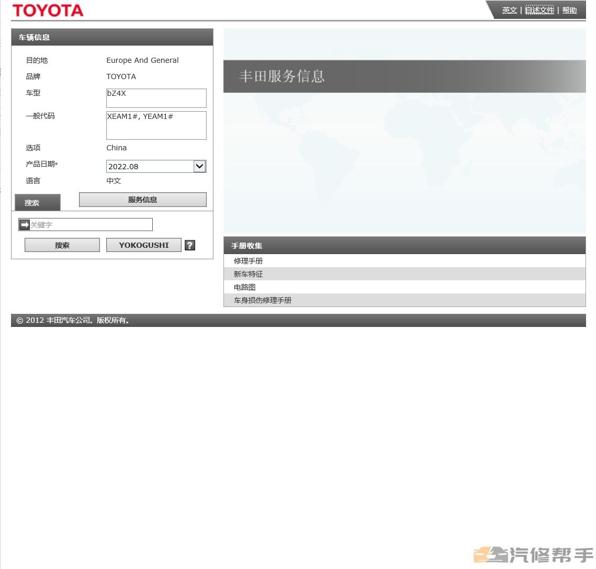Click the China option value
This screenshot has height=569, width=596.
click(116, 148)
